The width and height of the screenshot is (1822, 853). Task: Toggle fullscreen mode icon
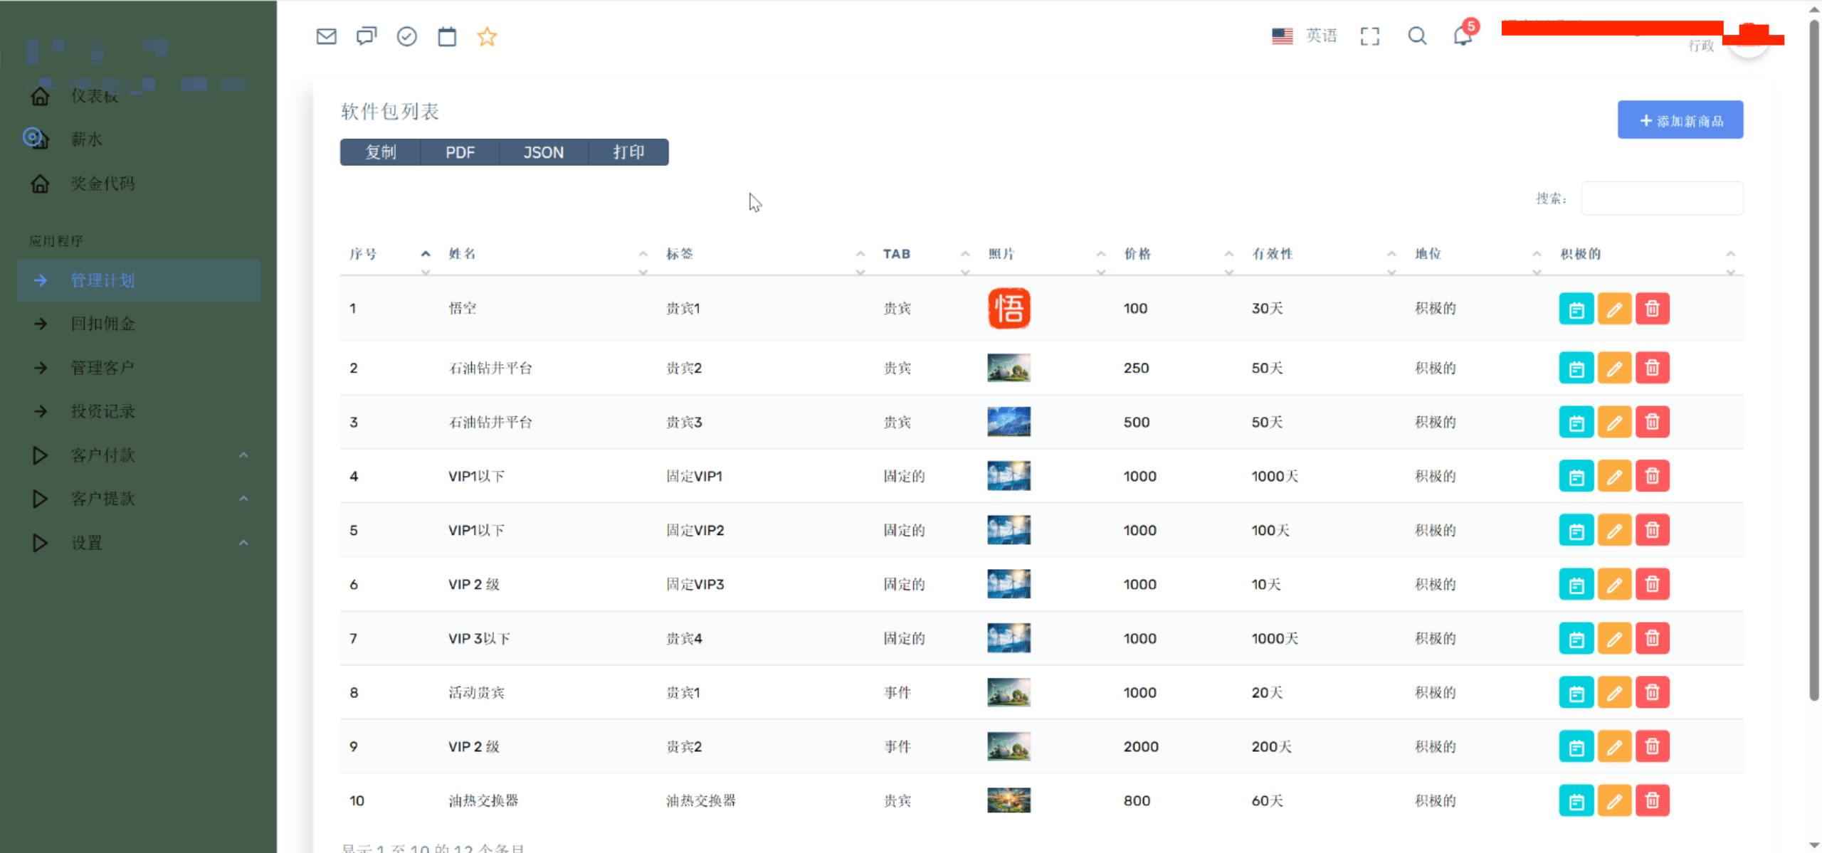pyautogui.click(x=1369, y=36)
